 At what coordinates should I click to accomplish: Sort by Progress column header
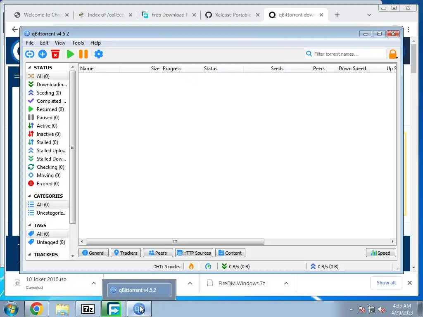(181, 69)
